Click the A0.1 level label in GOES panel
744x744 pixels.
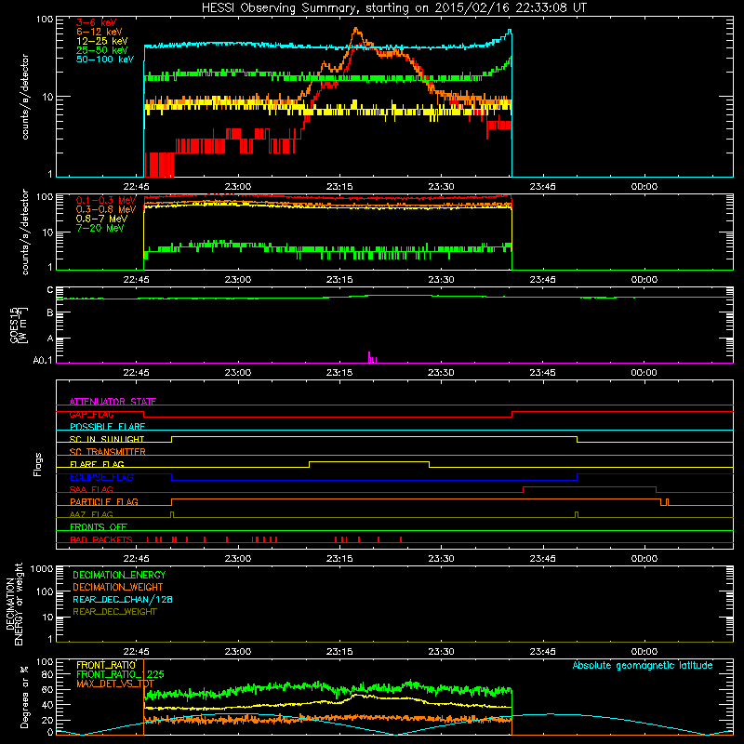tap(43, 360)
